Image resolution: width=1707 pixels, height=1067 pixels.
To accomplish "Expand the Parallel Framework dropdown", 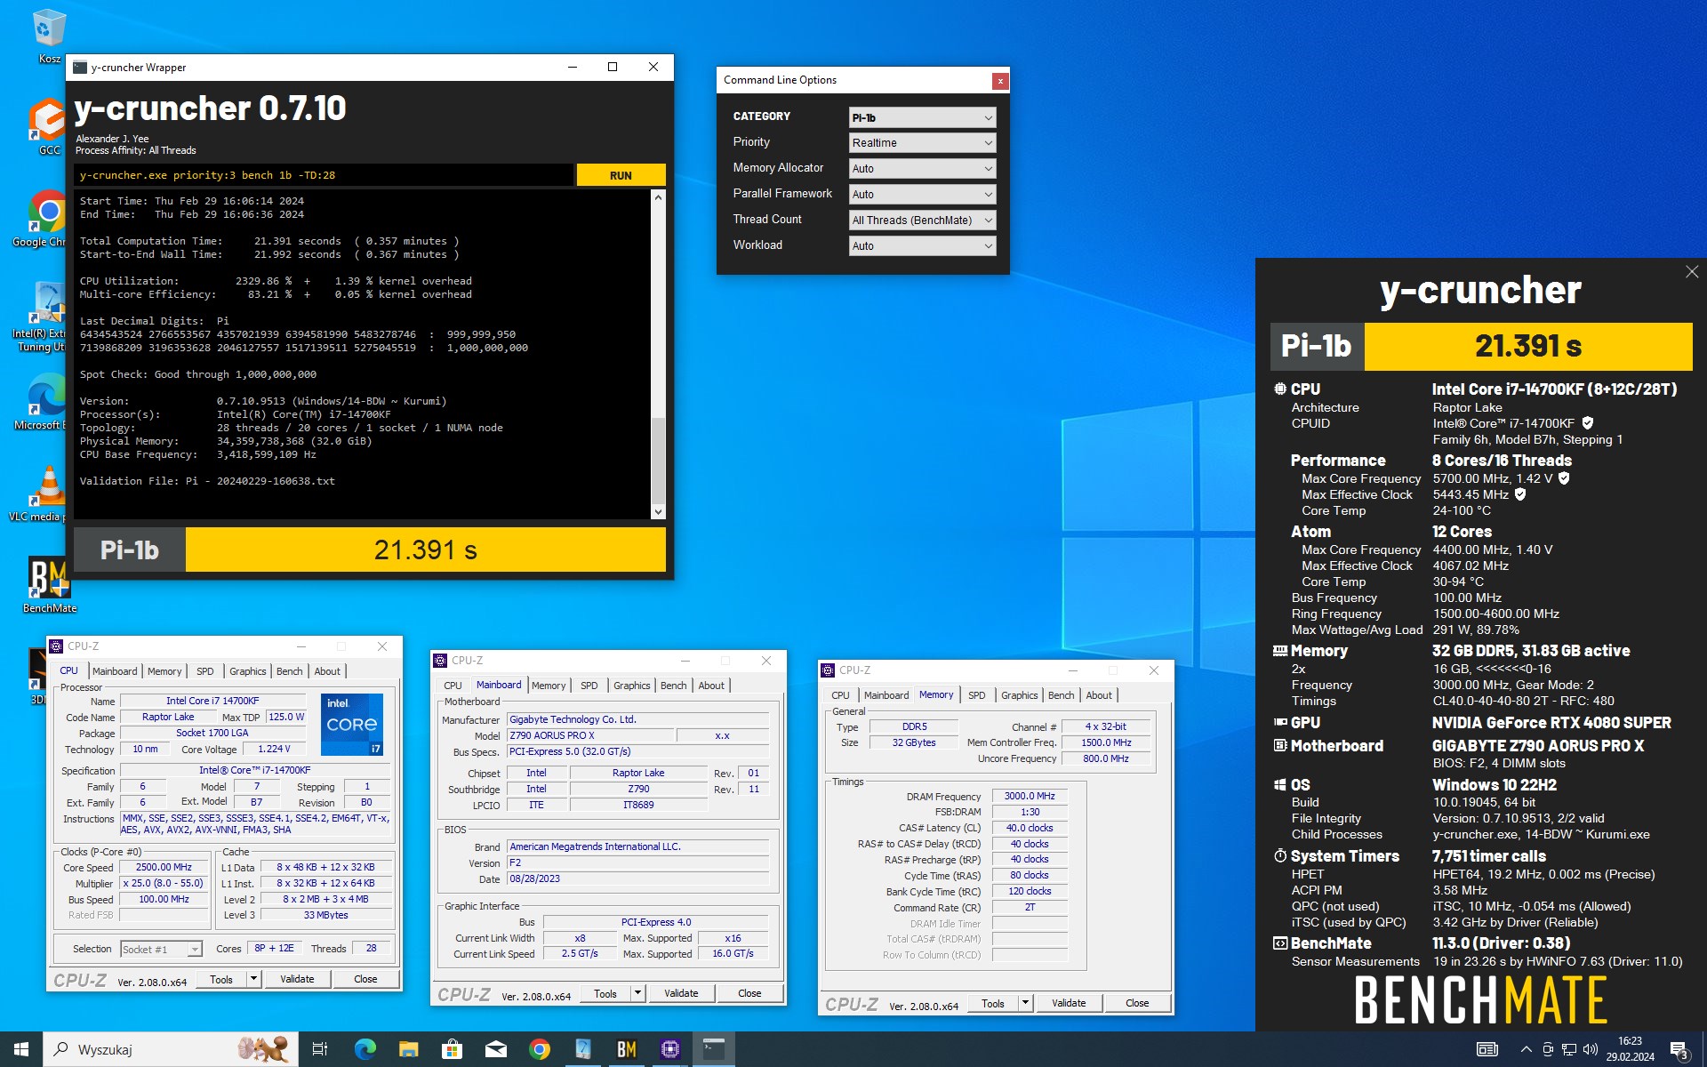I will coord(922,195).
